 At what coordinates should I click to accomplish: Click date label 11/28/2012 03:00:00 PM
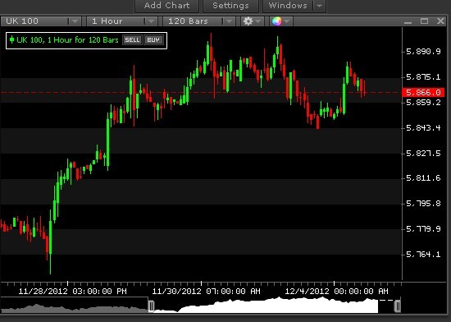click(x=72, y=291)
